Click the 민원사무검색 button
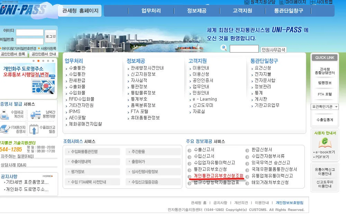 (273, 50)
